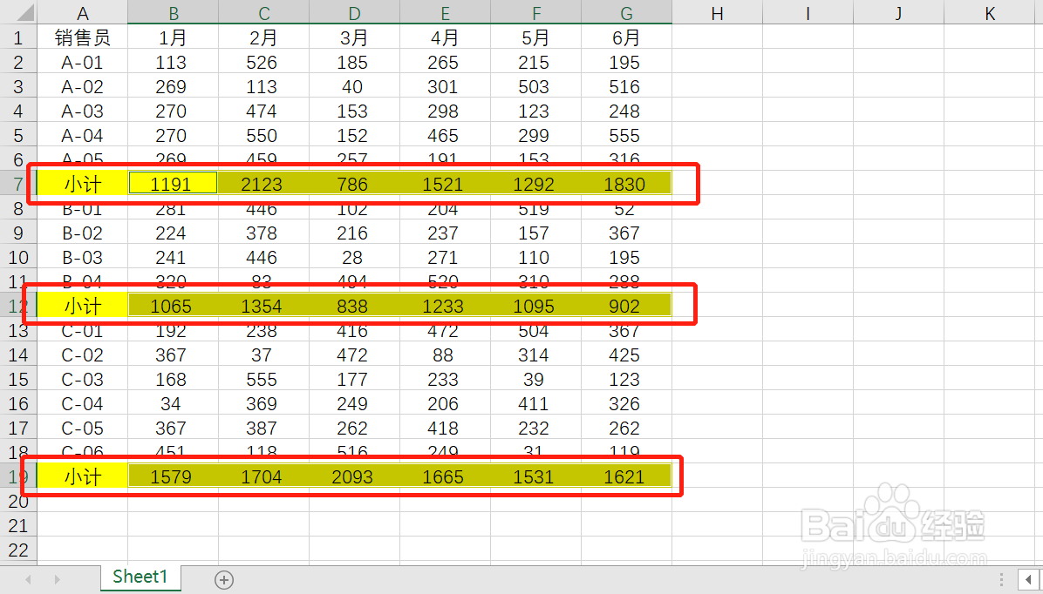The height and width of the screenshot is (594, 1043).
Task: Select the cell 'A-03'
Action: click(83, 111)
